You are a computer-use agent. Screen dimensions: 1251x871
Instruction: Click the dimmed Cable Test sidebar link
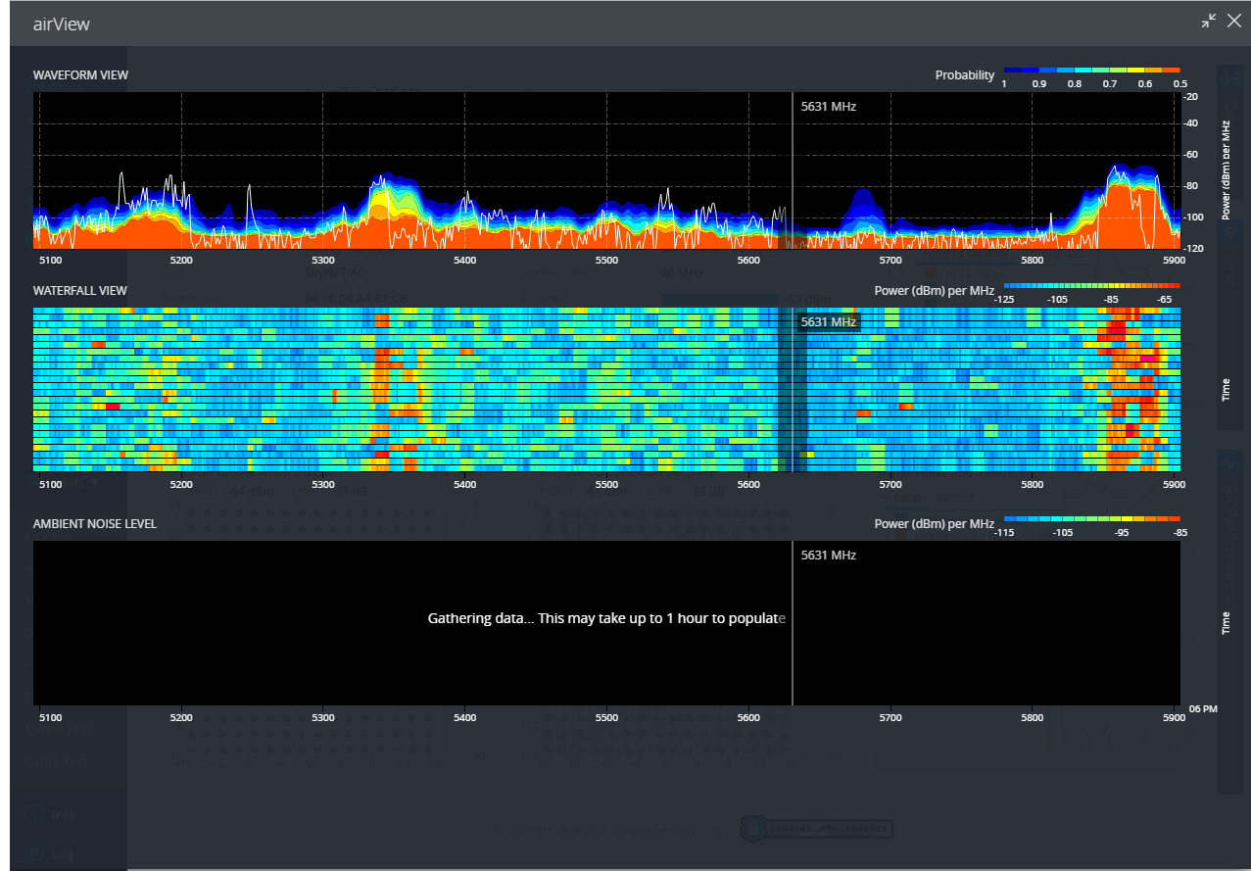[59, 760]
